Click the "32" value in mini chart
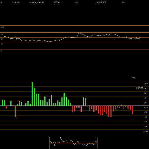Viewport: 149px width, 149px height. [96, 141]
